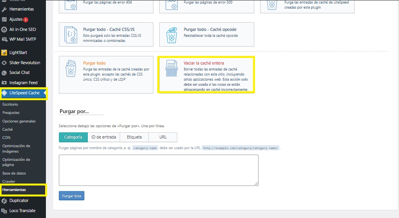The width and height of the screenshot is (399, 218).
Task: Click the Instagram Feed camera icon
Action: (x=4, y=83)
